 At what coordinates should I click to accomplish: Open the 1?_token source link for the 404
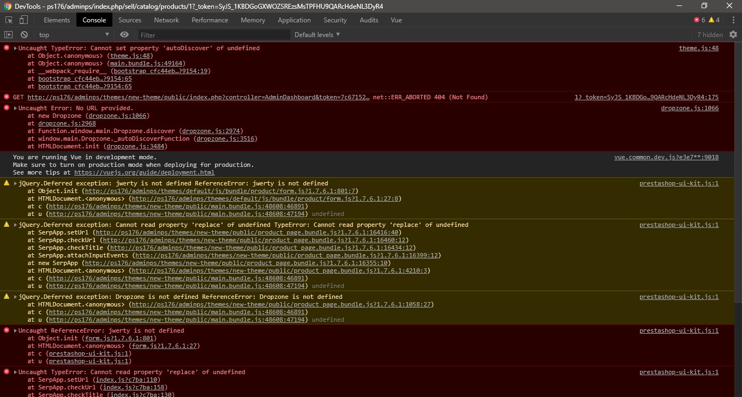(x=647, y=97)
